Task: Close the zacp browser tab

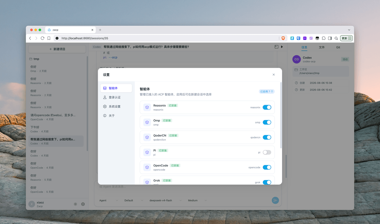Action: click(x=92, y=30)
